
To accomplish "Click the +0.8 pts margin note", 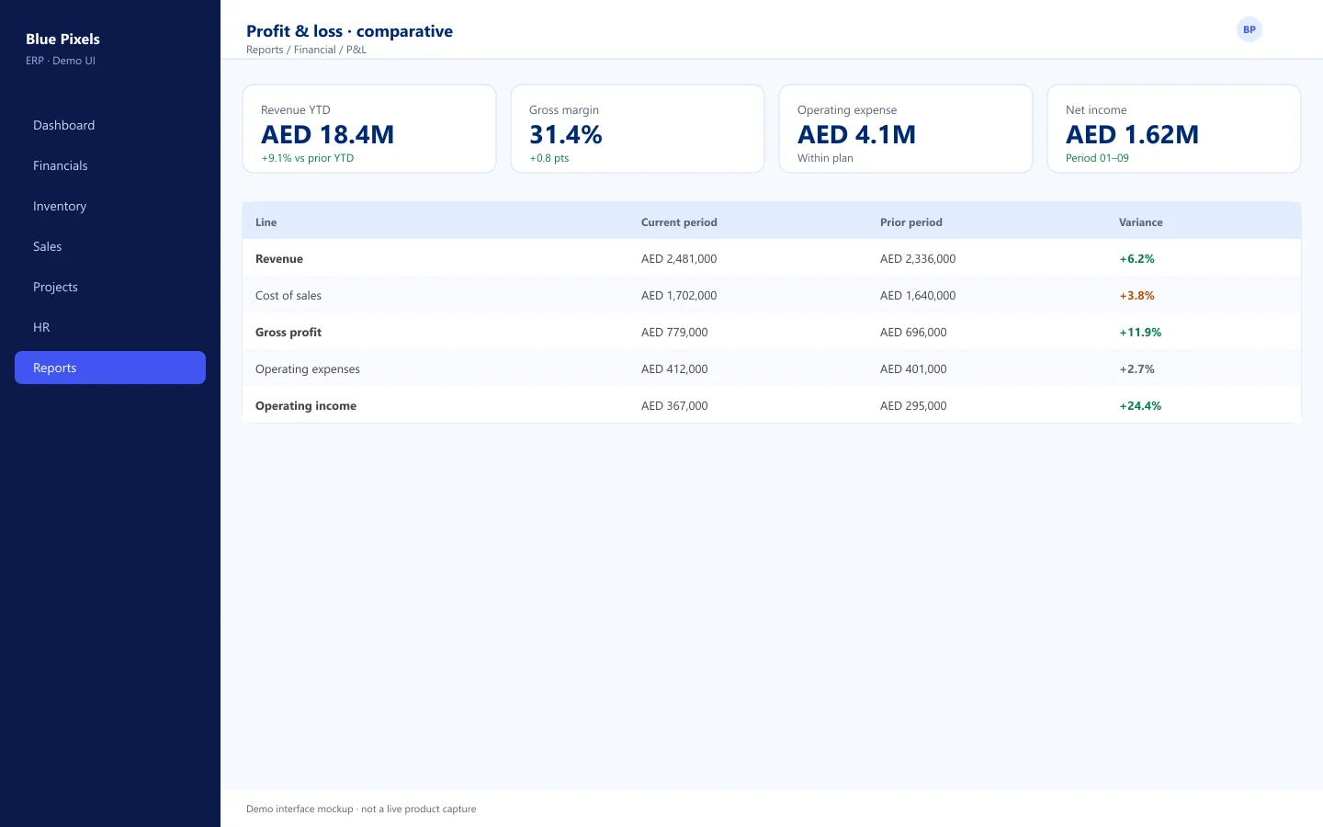I will (549, 158).
